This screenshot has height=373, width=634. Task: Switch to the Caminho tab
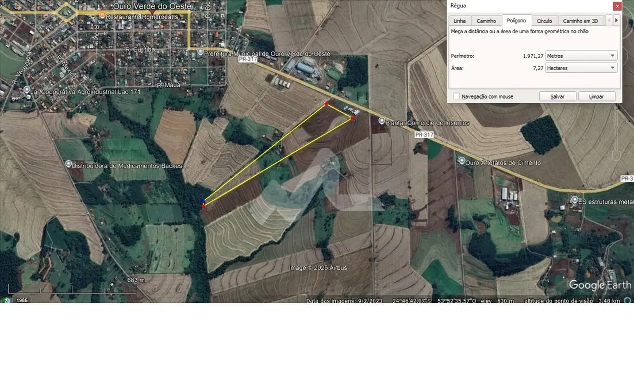point(486,21)
